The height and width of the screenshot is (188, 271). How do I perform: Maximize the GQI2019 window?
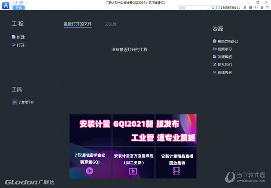click(x=258, y=2)
